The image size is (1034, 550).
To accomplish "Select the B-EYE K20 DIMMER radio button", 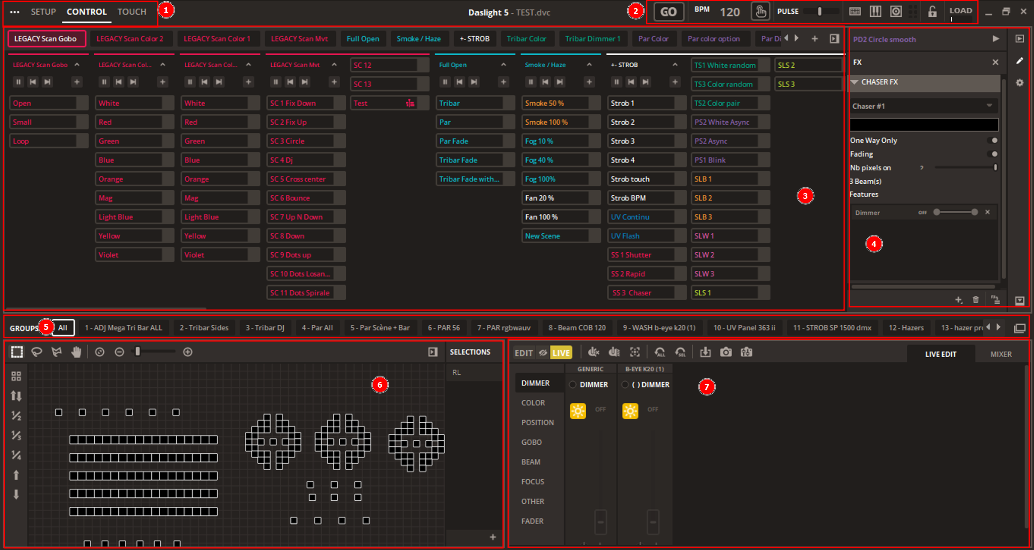I will tap(625, 385).
